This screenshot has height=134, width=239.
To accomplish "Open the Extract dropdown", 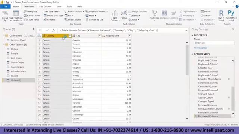I will pyautogui.click(x=134, y=16).
